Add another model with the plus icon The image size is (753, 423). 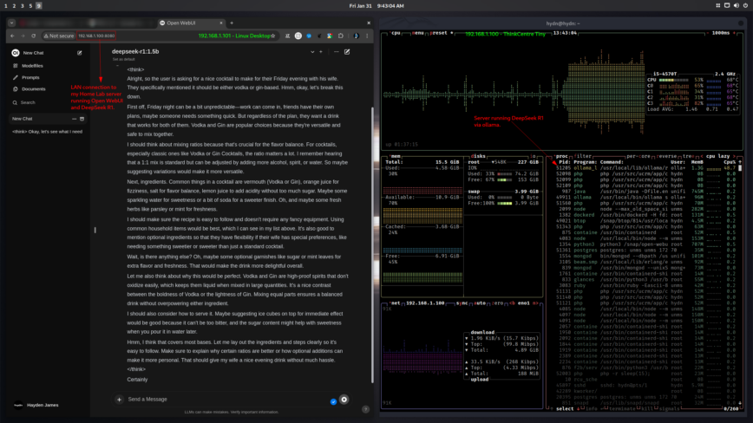pyautogui.click(x=321, y=52)
